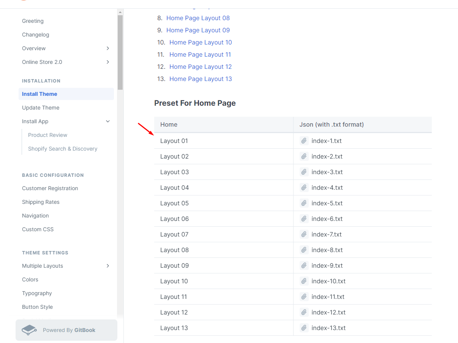
Task: Open Shopify Search & Discovery page
Action: [63, 149]
